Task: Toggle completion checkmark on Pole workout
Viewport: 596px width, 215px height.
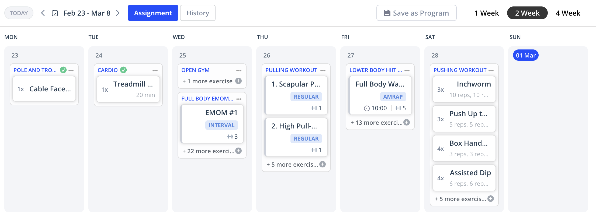Action: [63, 70]
